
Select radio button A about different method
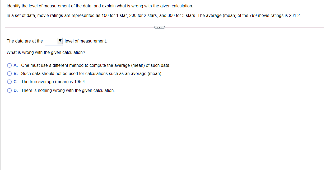coord(10,65)
